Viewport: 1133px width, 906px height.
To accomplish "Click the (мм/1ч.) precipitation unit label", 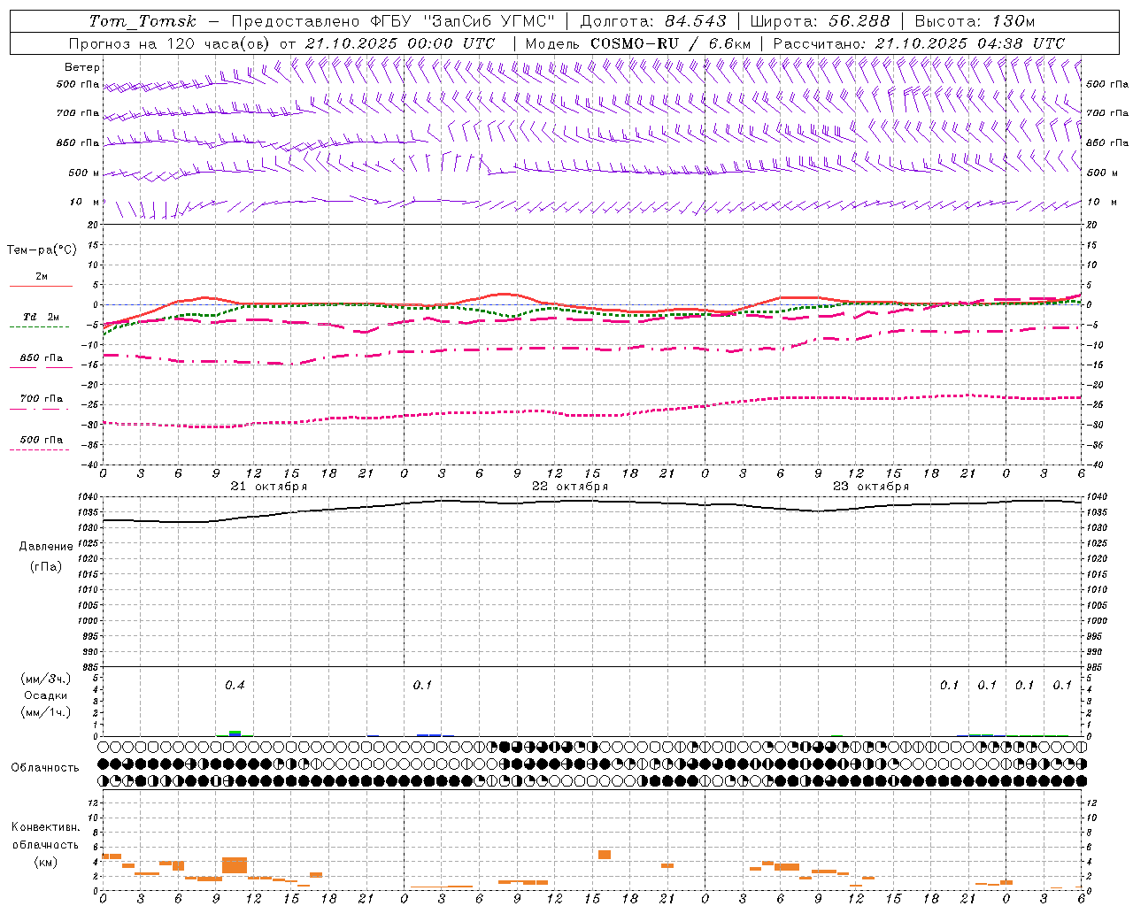I will tap(45, 712).
